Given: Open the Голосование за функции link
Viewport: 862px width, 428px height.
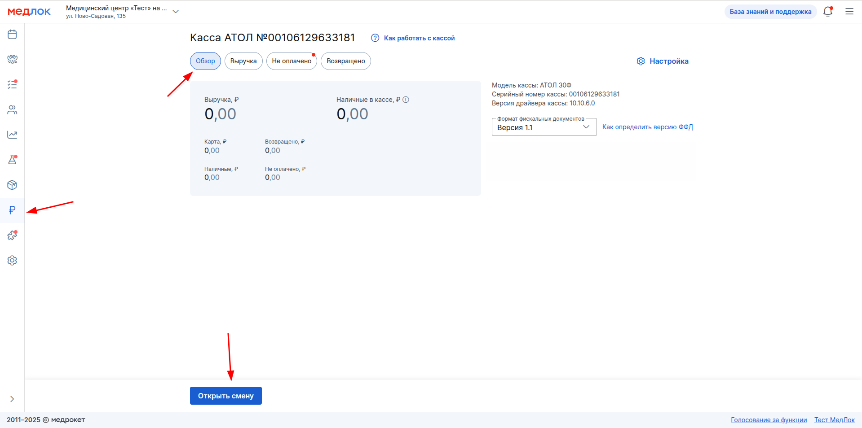Looking at the screenshot, I should [769, 420].
